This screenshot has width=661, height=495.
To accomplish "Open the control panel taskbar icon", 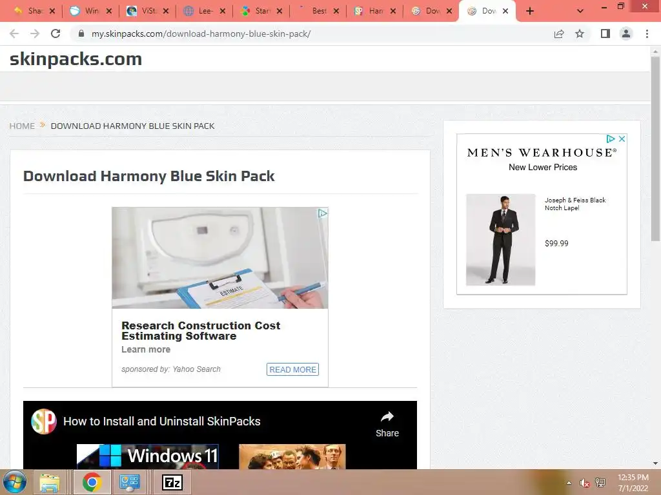I will pos(129,483).
